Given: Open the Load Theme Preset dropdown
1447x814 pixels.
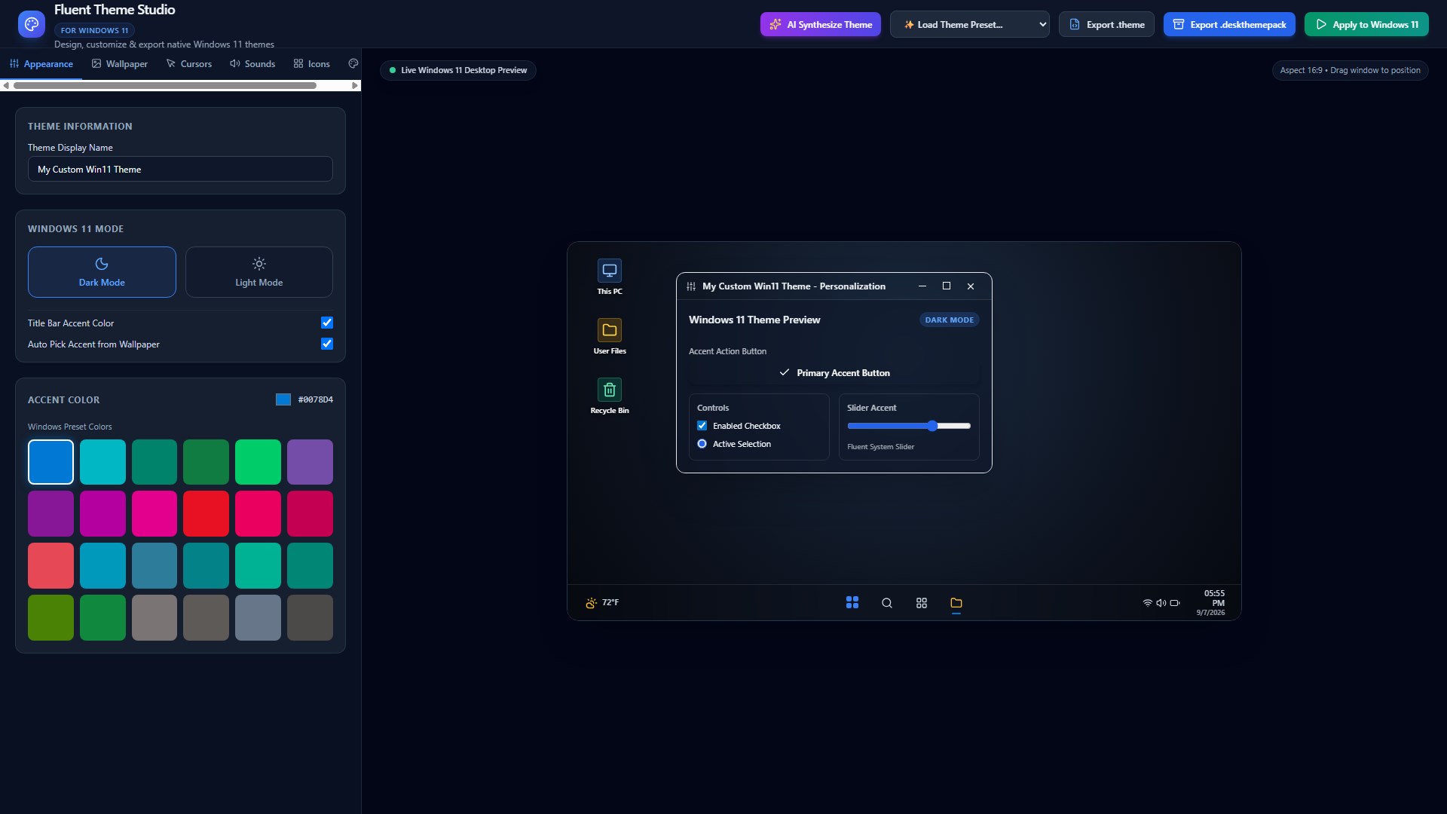Looking at the screenshot, I should click(970, 24).
